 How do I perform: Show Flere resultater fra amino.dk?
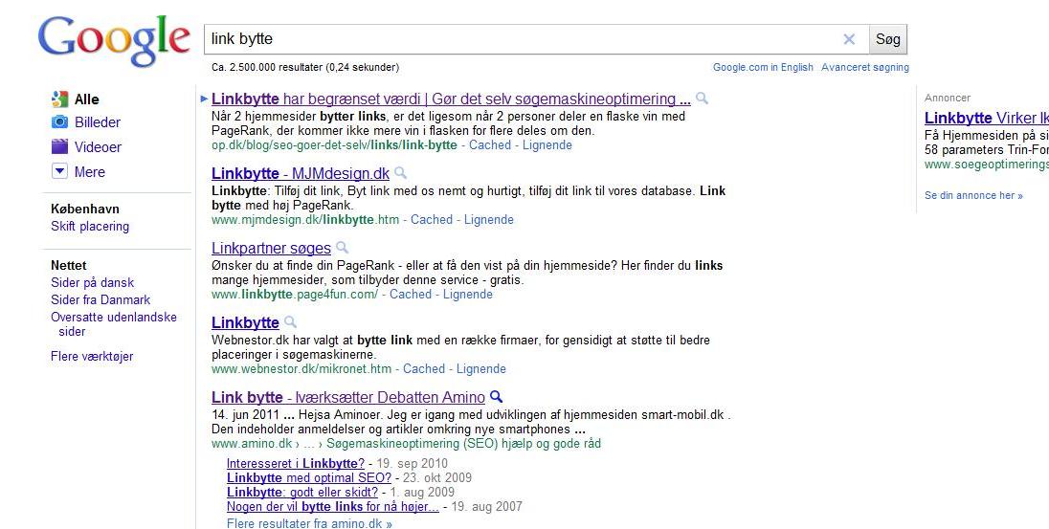[309, 523]
